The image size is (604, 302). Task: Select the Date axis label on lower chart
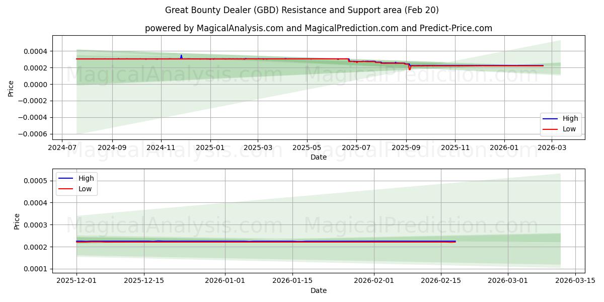[x=319, y=290]
